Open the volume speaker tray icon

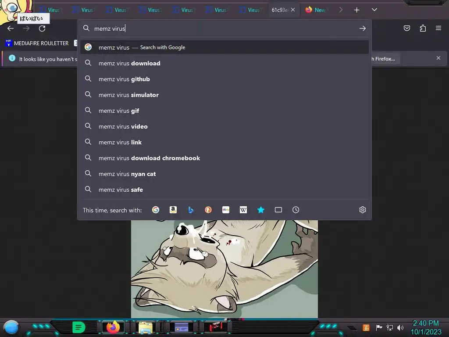(400, 327)
